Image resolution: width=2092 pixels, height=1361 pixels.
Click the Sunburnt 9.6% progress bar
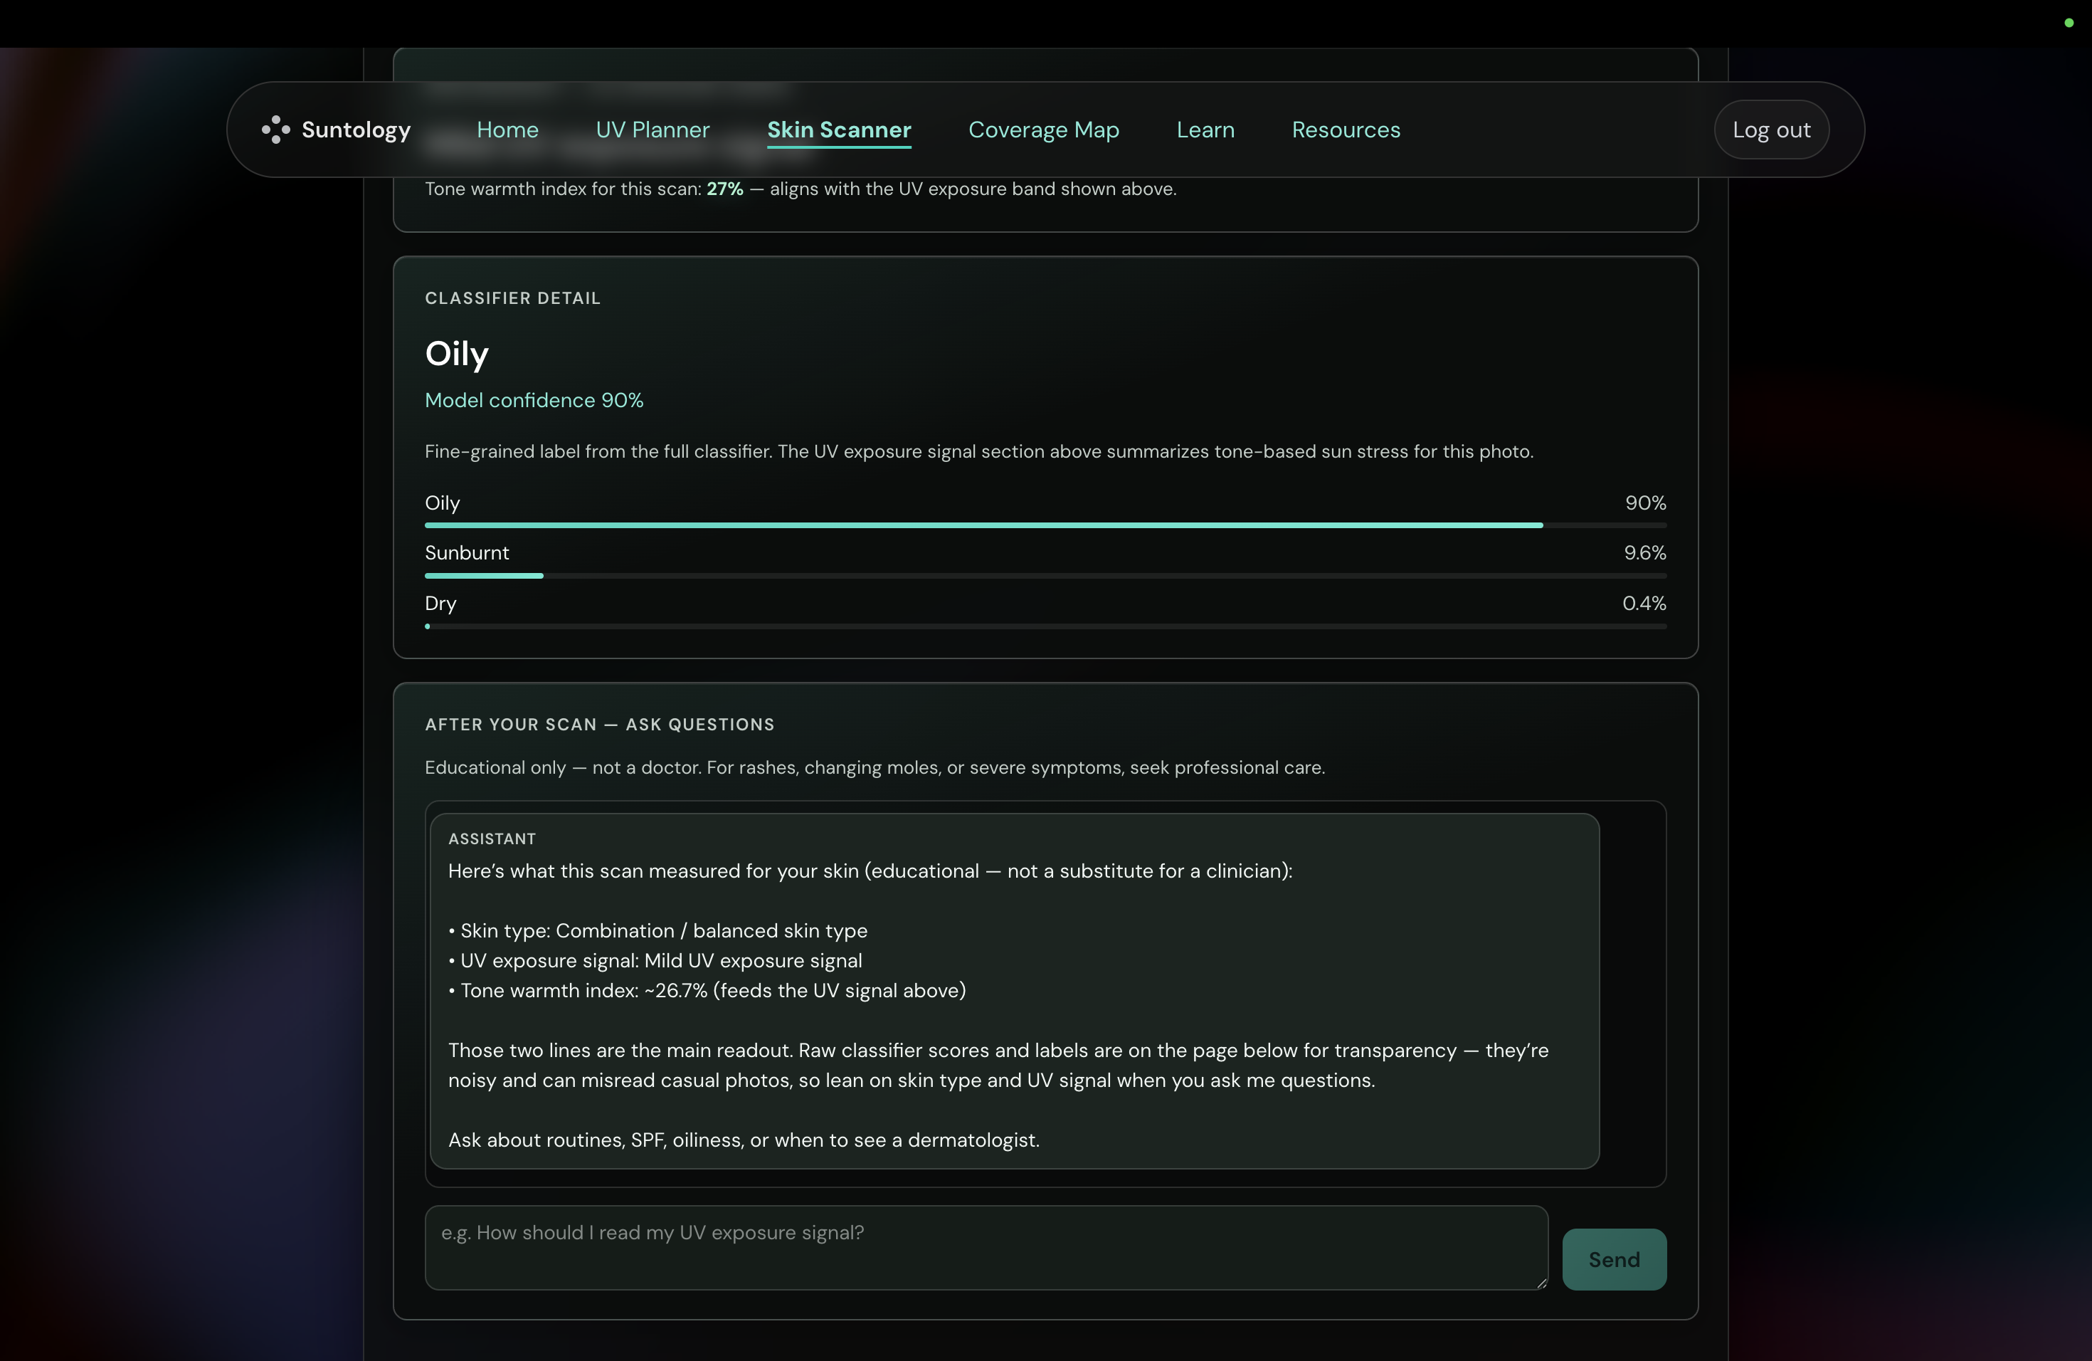(x=1045, y=576)
